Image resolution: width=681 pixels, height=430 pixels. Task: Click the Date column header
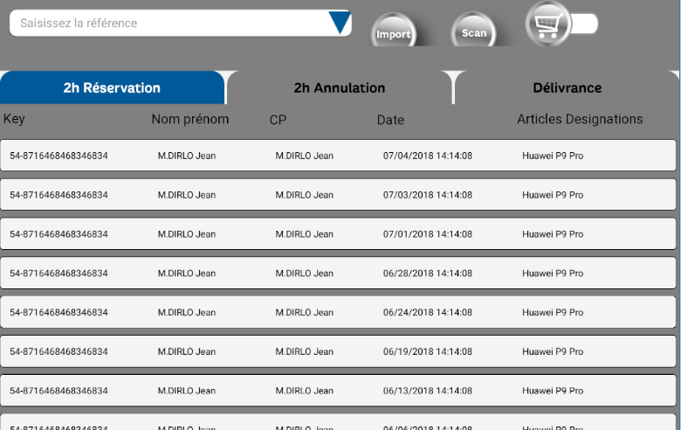click(390, 120)
